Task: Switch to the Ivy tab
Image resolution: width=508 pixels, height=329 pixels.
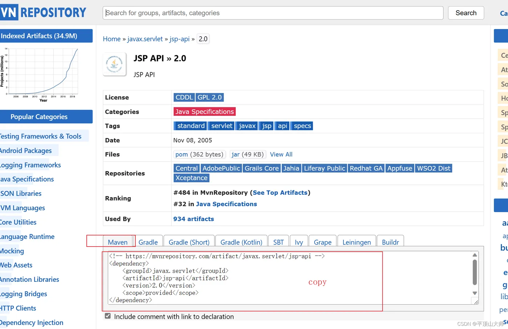Action: 299,242
